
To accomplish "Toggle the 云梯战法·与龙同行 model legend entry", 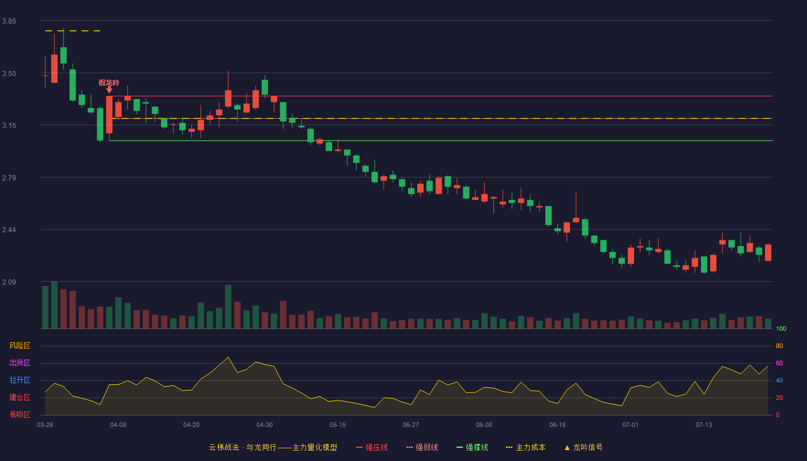I will pyautogui.click(x=273, y=447).
